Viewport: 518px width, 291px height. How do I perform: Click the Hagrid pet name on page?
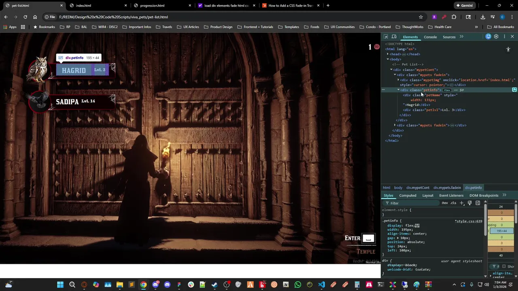point(74,70)
